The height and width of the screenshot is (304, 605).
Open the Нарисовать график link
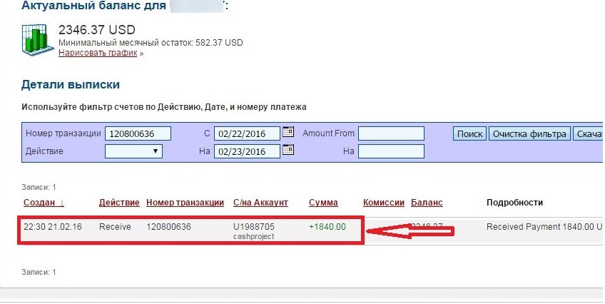click(98, 53)
